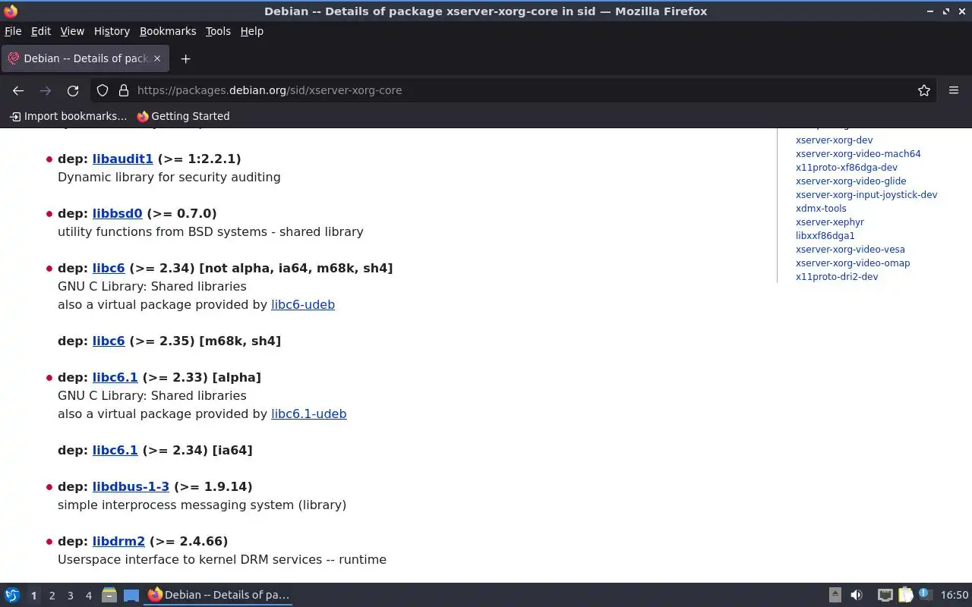Open xdmx-tools sidebar link

coord(821,208)
